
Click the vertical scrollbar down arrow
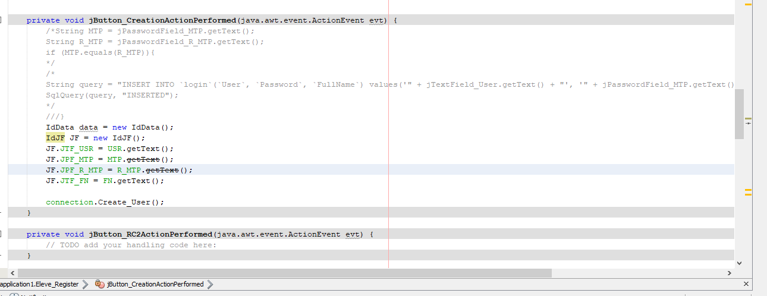[x=739, y=262]
